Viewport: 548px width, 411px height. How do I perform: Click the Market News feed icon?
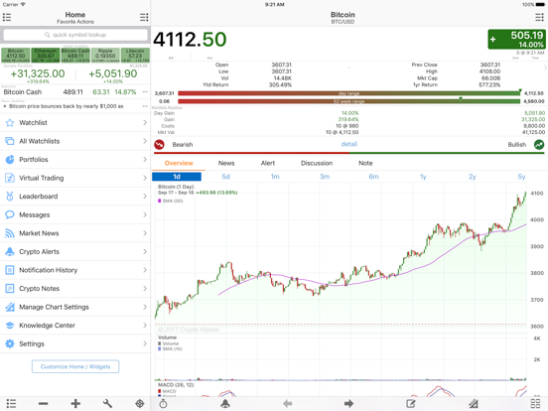click(10, 233)
